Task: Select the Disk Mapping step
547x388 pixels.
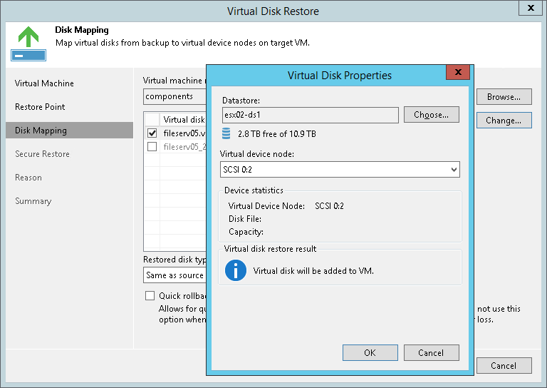Action: coord(41,131)
